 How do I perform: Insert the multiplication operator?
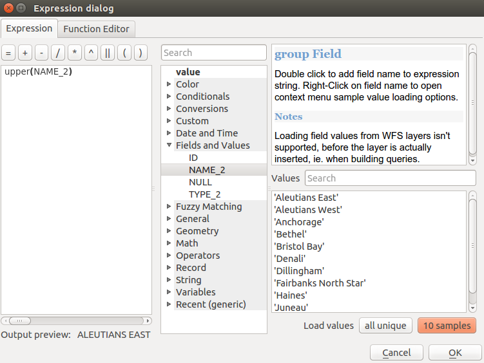pyautogui.click(x=75, y=53)
